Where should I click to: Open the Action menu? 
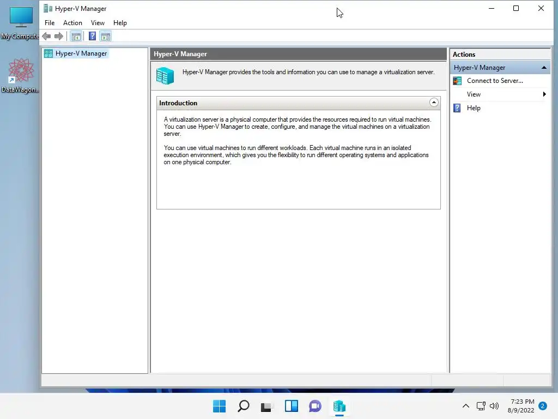(x=72, y=23)
